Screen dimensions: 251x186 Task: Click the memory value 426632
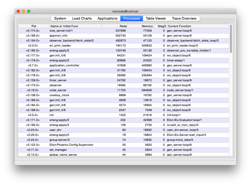click(147, 45)
